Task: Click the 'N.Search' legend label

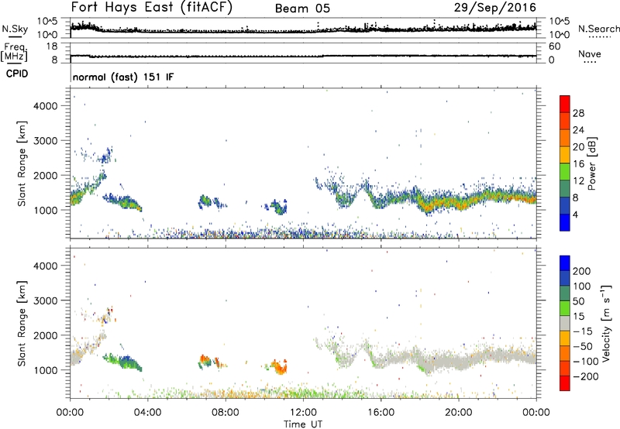Action: [599, 29]
